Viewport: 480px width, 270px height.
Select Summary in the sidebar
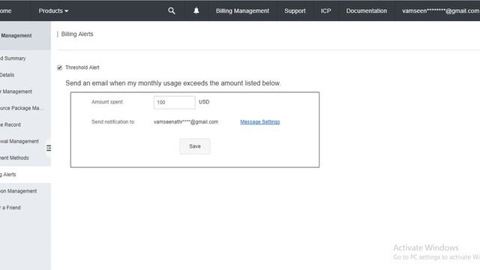(13, 58)
